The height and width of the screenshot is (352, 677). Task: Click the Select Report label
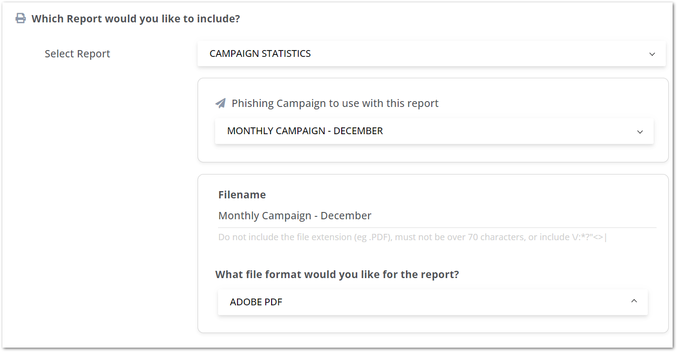coord(77,53)
